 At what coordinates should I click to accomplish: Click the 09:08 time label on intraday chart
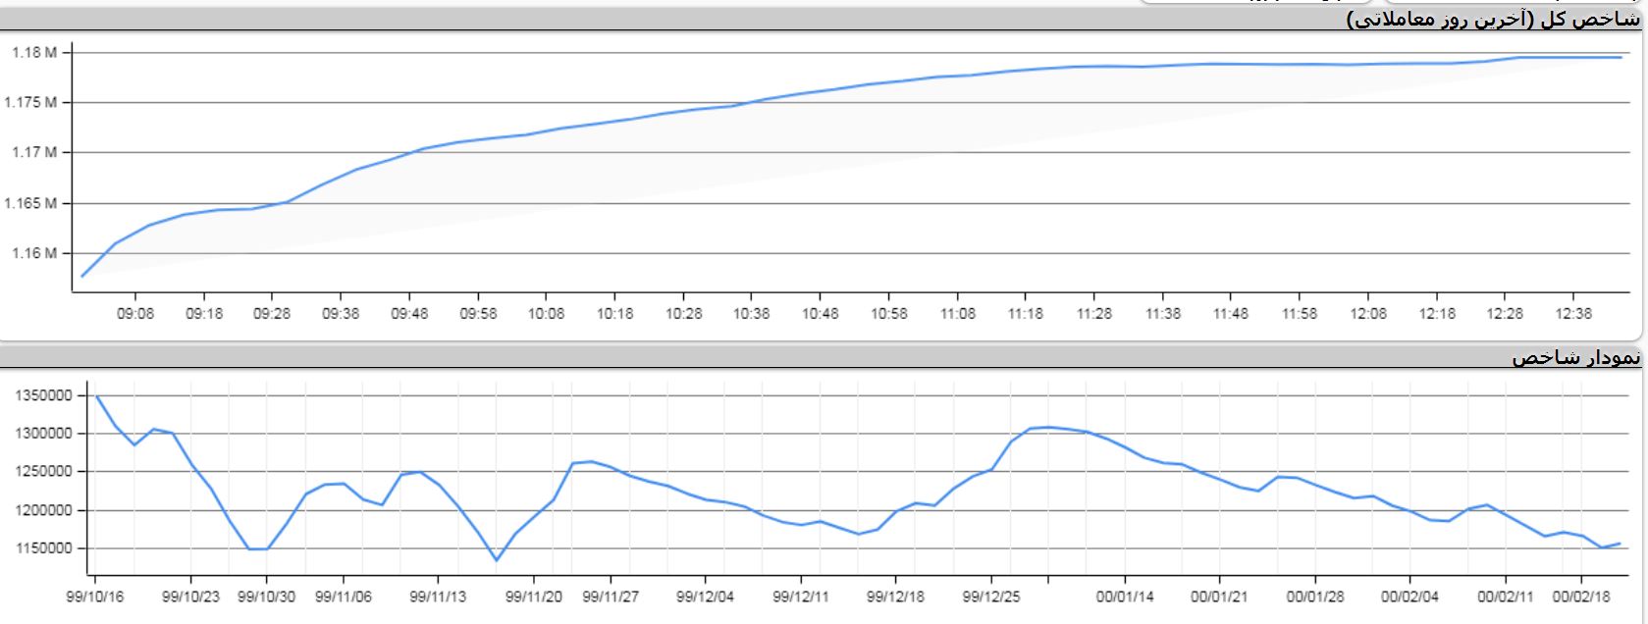(134, 314)
